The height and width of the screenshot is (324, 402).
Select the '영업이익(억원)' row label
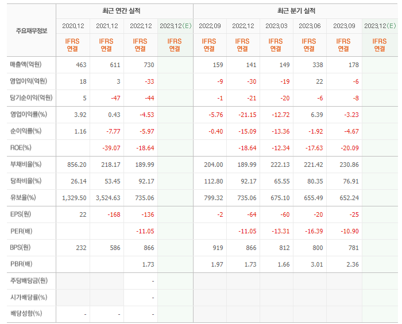point(29,81)
